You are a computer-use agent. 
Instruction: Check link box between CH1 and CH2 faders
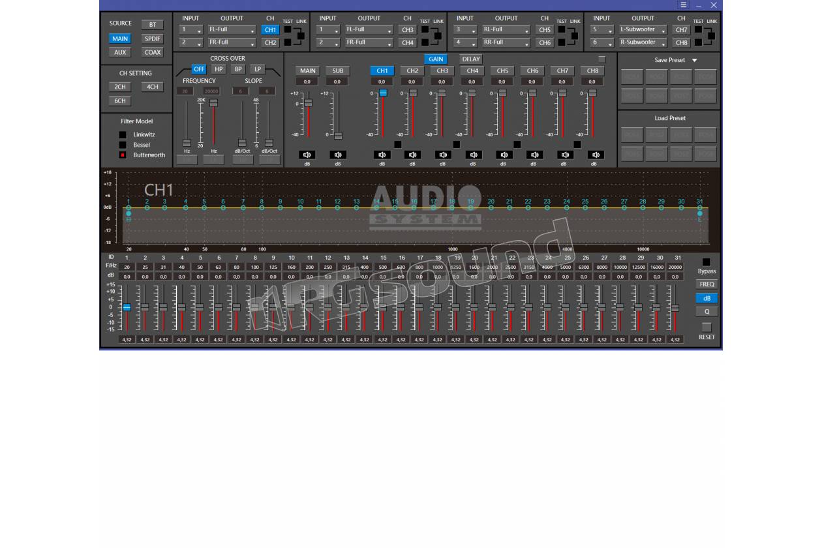tap(397, 144)
